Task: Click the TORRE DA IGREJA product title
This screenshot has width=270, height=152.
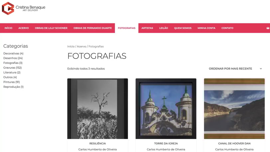Action: 166,143
